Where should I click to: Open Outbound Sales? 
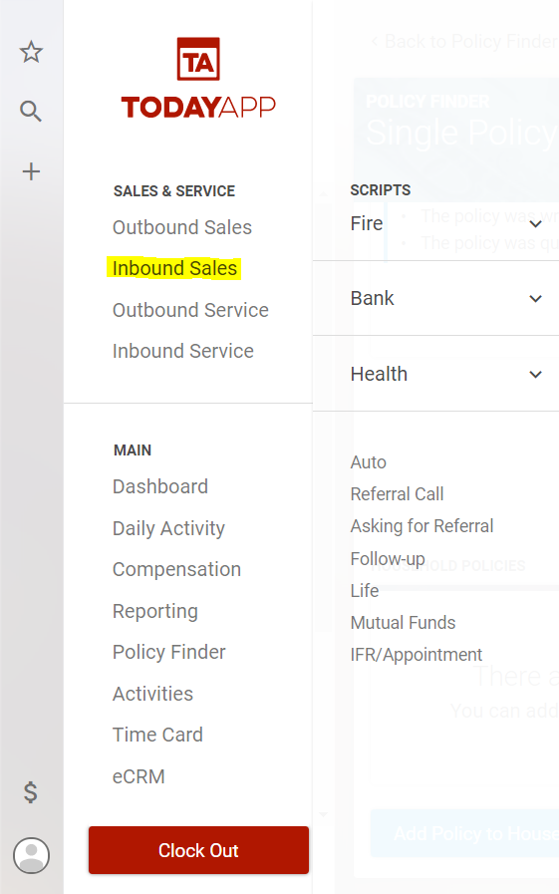tap(182, 227)
